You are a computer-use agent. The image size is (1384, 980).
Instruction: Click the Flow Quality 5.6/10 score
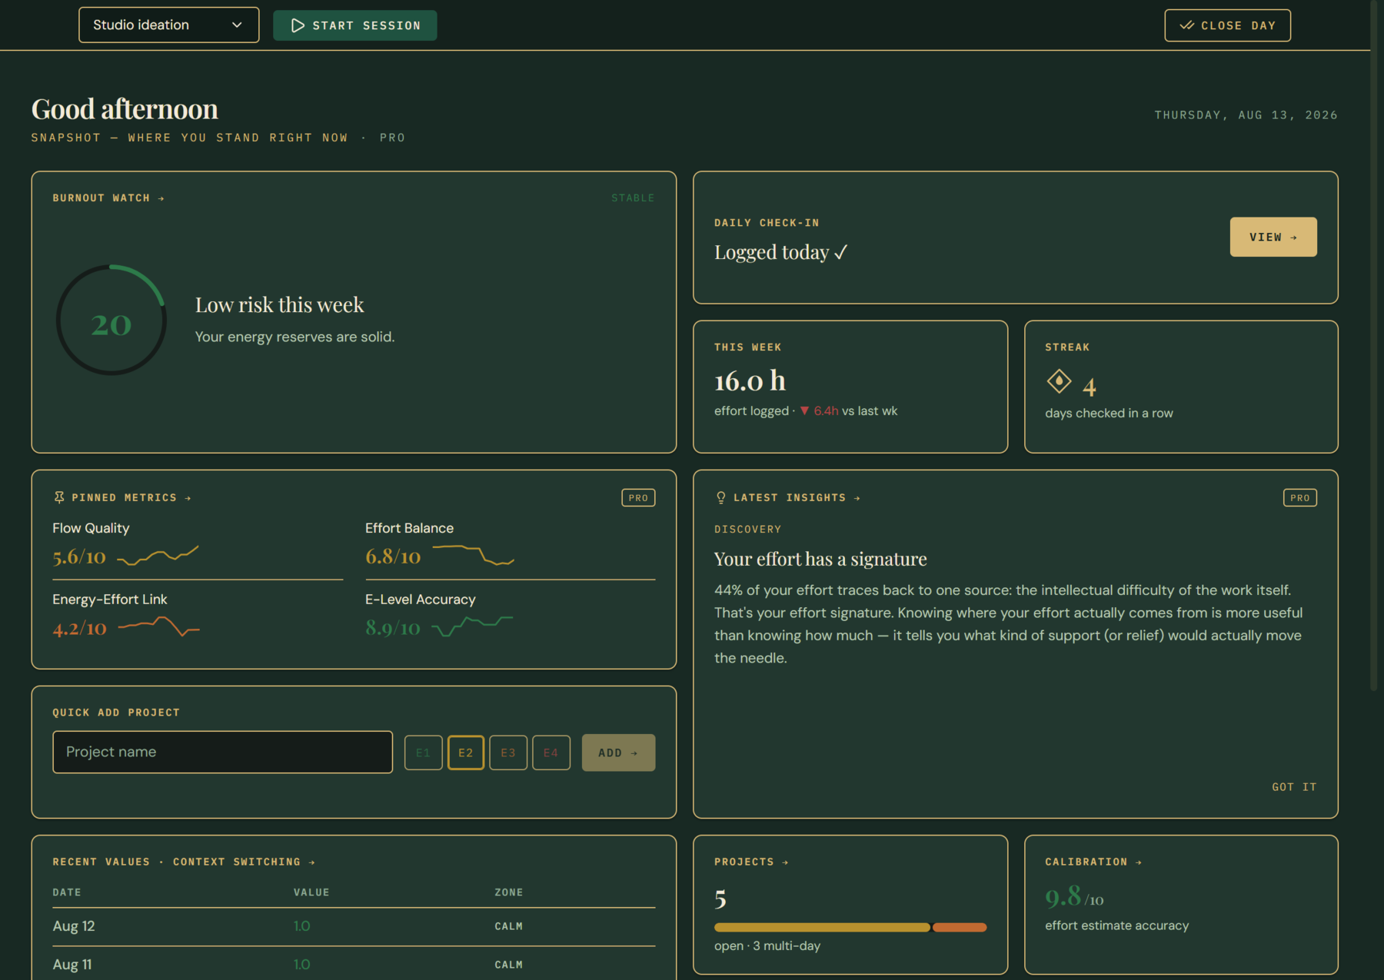pos(79,556)
